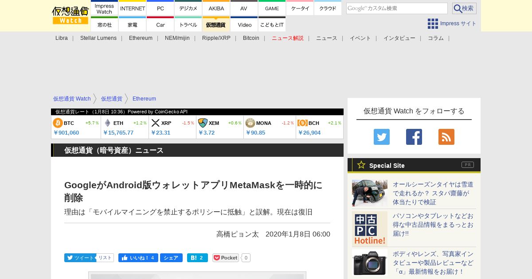This screenshot has height=279, width=532.
Task: Click the ツイート tweet button
Action: (80, 258)
